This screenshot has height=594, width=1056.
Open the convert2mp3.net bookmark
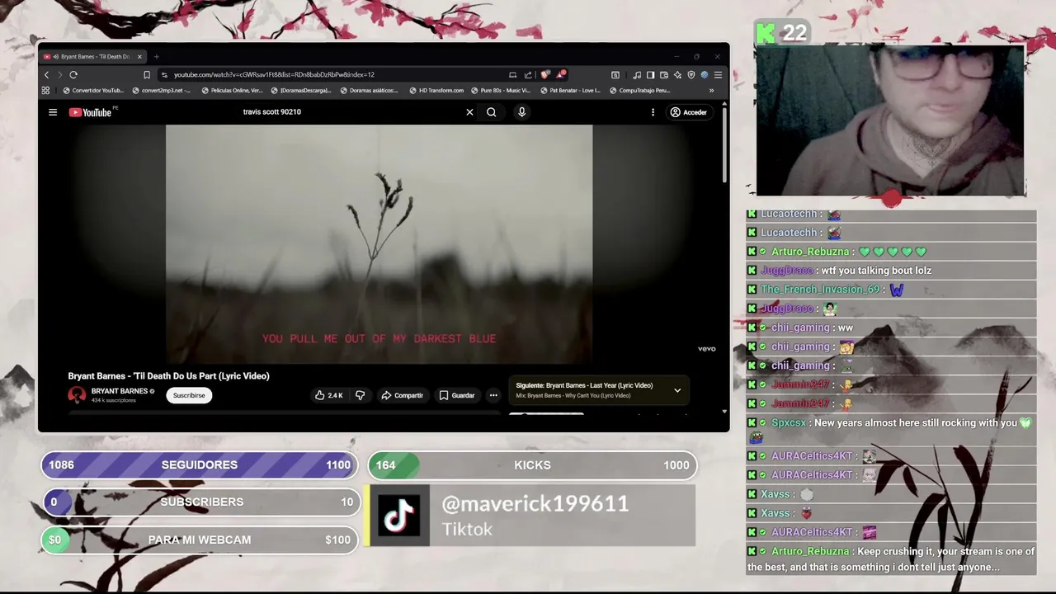click(162, 91)
